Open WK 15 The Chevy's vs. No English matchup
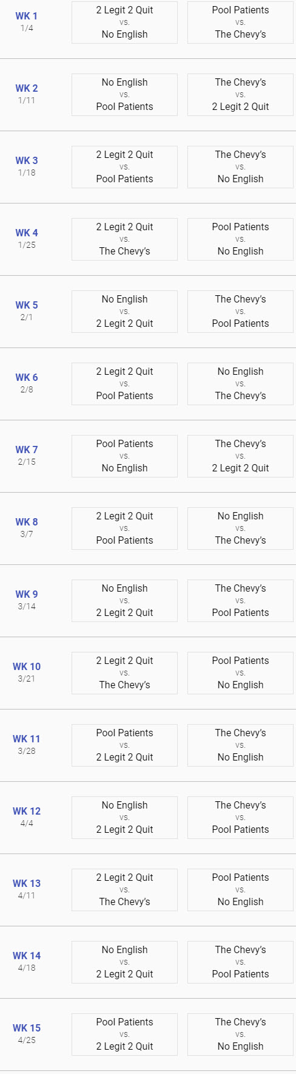 pos(240,1035)
